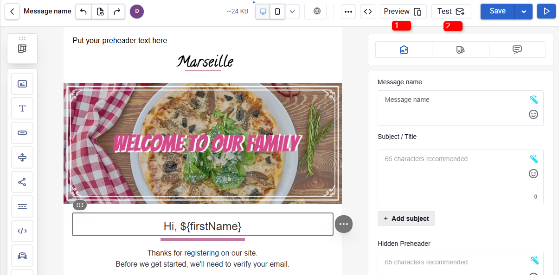Select the Carousel block icon
This screenshot has height=275, width=559.
(x=22, y=256)
